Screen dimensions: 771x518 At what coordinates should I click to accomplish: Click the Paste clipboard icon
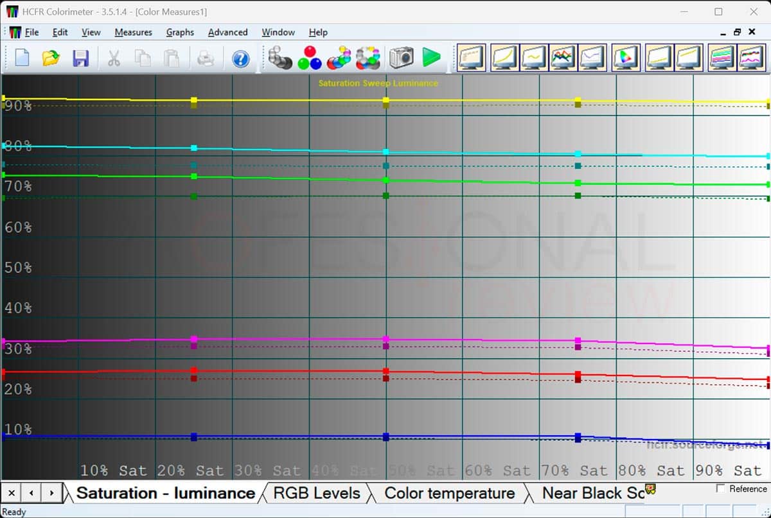pos(172,58)
